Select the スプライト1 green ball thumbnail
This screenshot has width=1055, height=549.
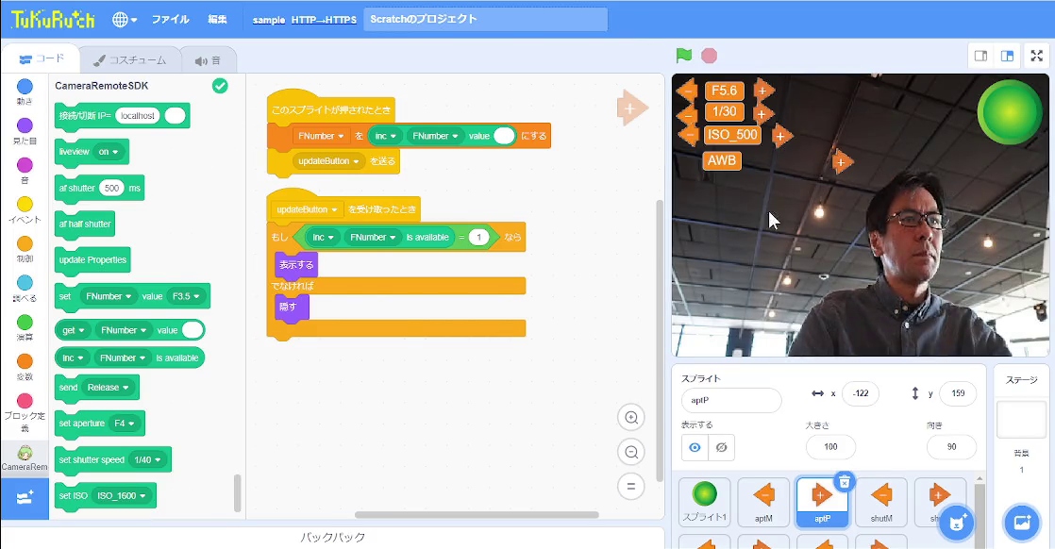(x=704, y=502)
